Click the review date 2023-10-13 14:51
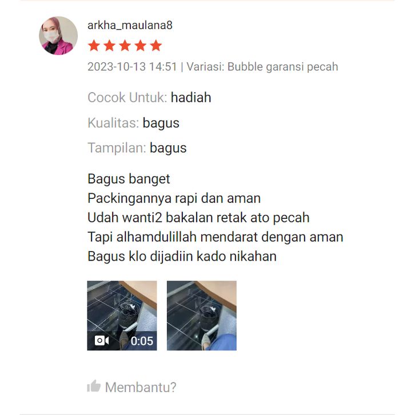The height and width of the screenshot is (415, 415). [x=132, y=67]
